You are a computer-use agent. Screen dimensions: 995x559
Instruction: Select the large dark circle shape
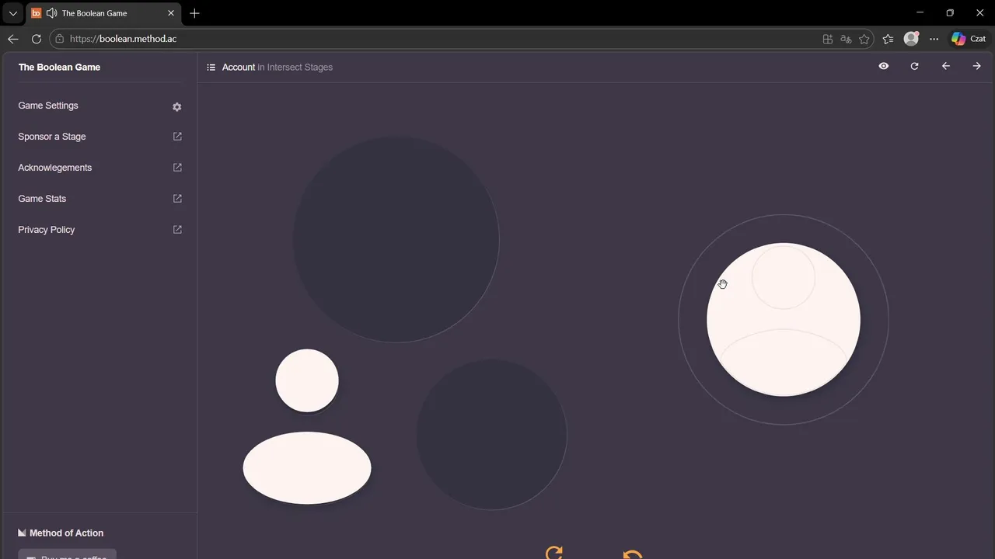pos(396,240)
